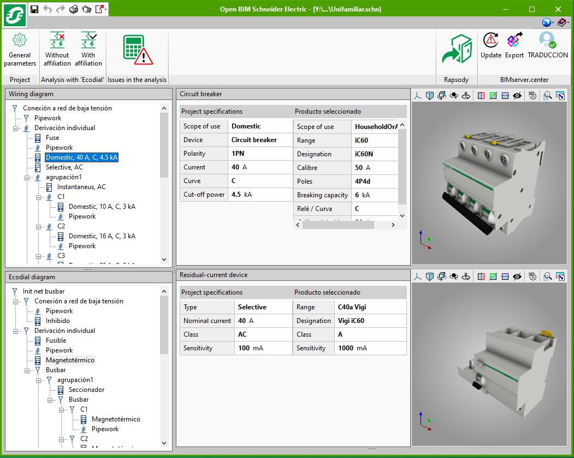Viewport: 574px width, 458px height.
Task: Click zoom magnifier icon in Circuit breaker viewer
Action: (548, 96)
